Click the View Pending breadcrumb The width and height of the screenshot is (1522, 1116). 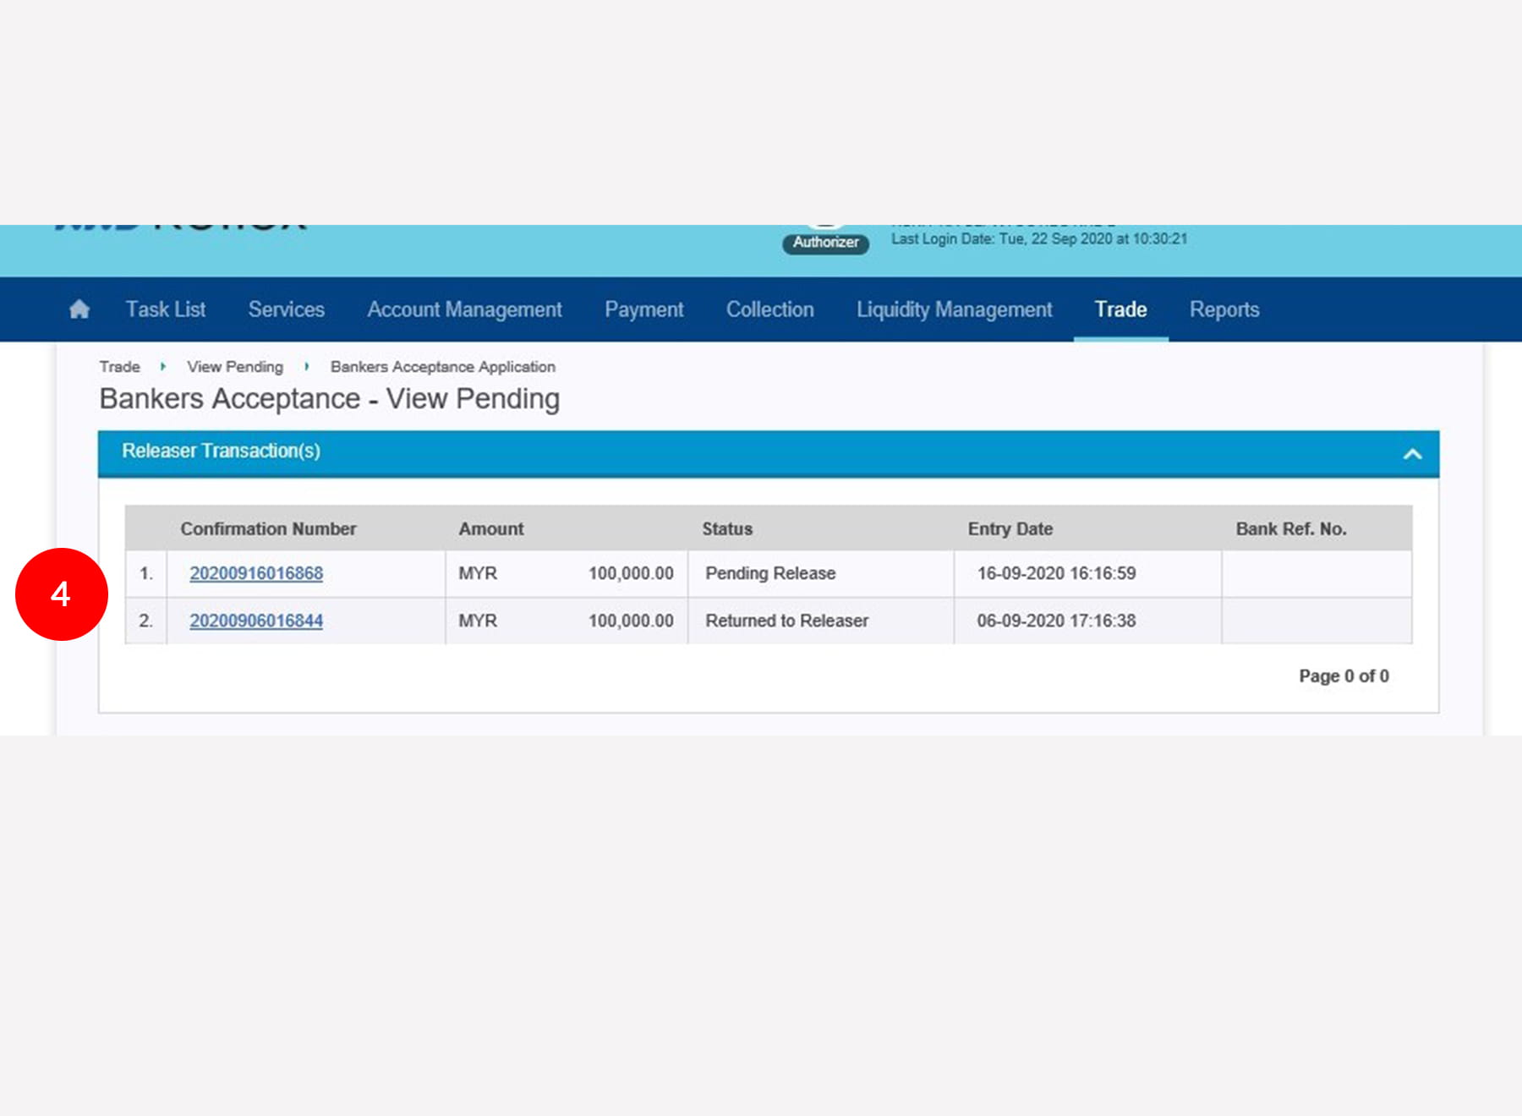[235, 367]
